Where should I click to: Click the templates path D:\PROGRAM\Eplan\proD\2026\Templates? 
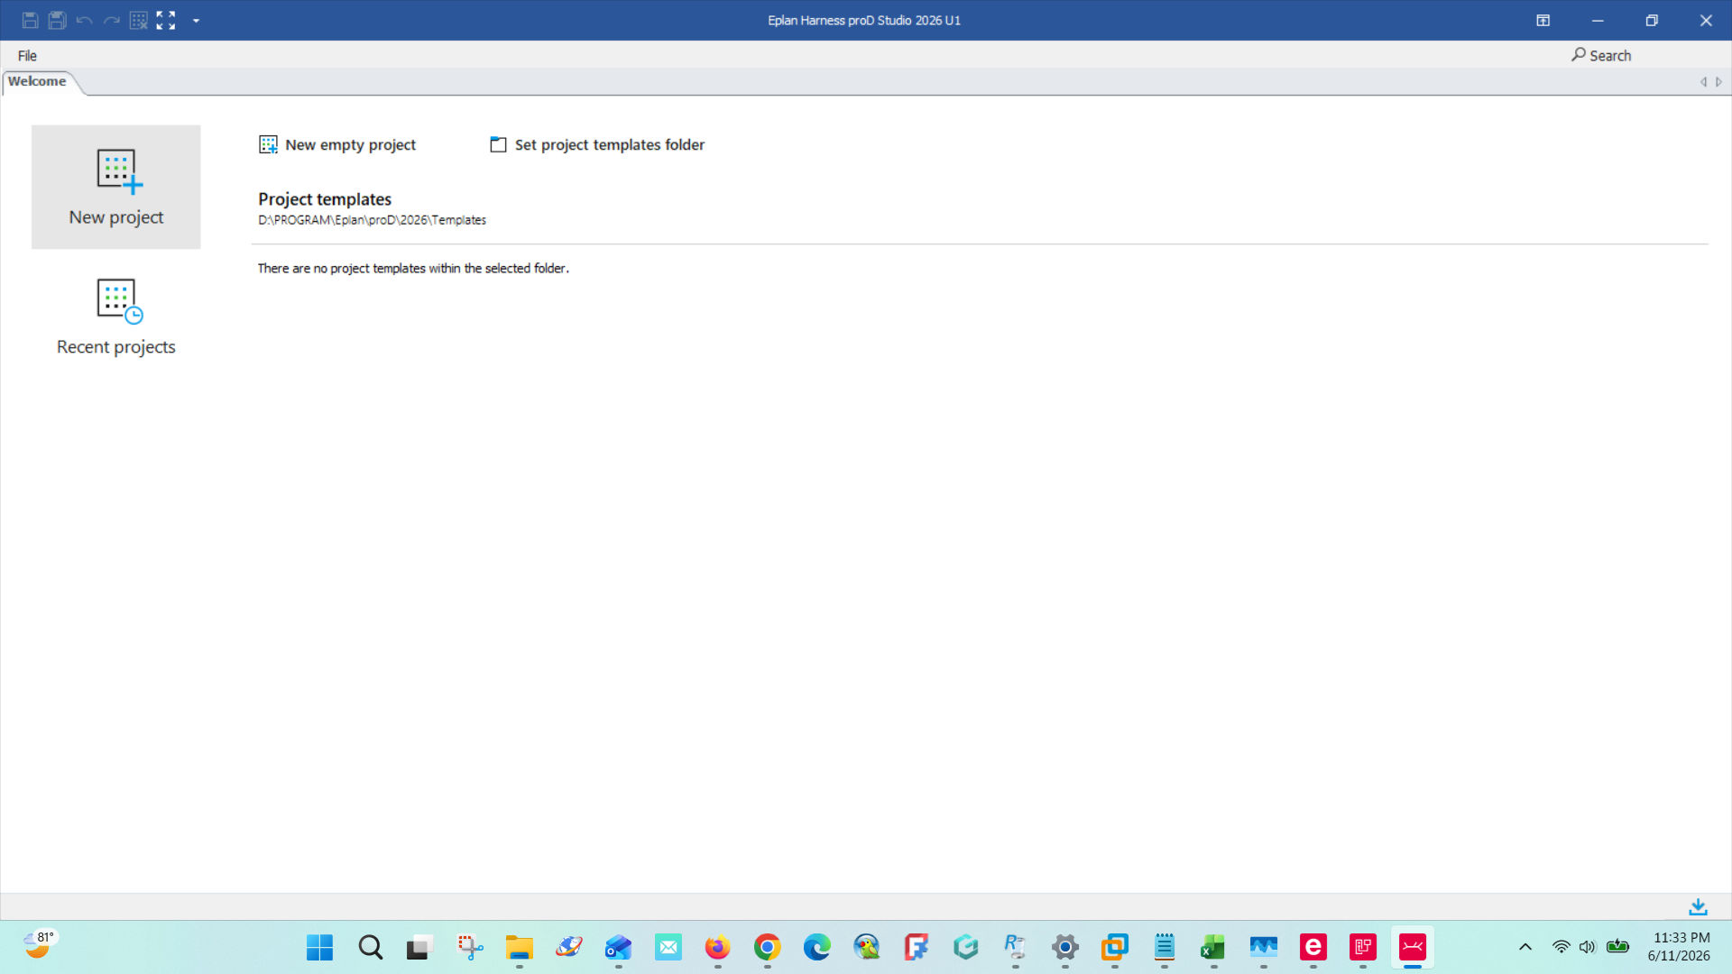[x=372, y=220]
